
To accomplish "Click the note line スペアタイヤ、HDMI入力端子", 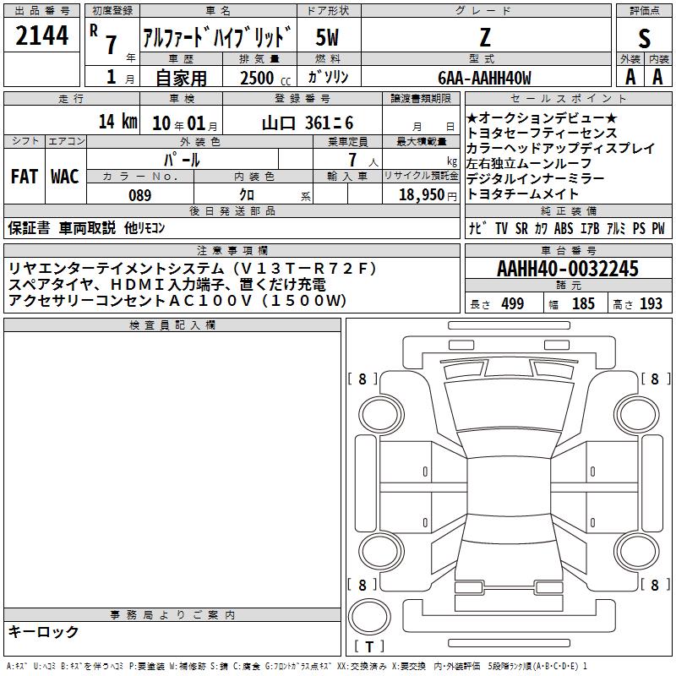I will [x=167, y=285].
